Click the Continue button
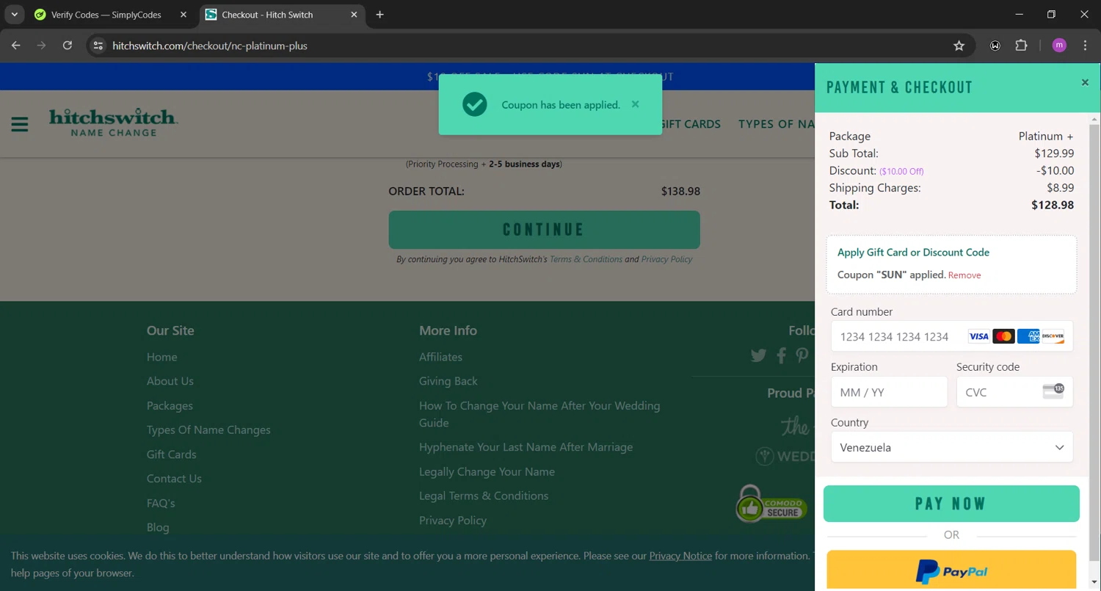The height and width of the screenshot is (591, 1101). point(544,230)
